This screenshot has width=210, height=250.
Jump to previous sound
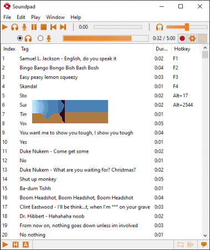(53, 27)
